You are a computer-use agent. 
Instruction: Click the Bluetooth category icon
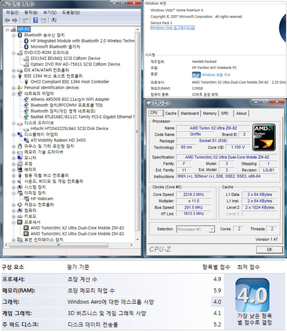click(20, 35)
